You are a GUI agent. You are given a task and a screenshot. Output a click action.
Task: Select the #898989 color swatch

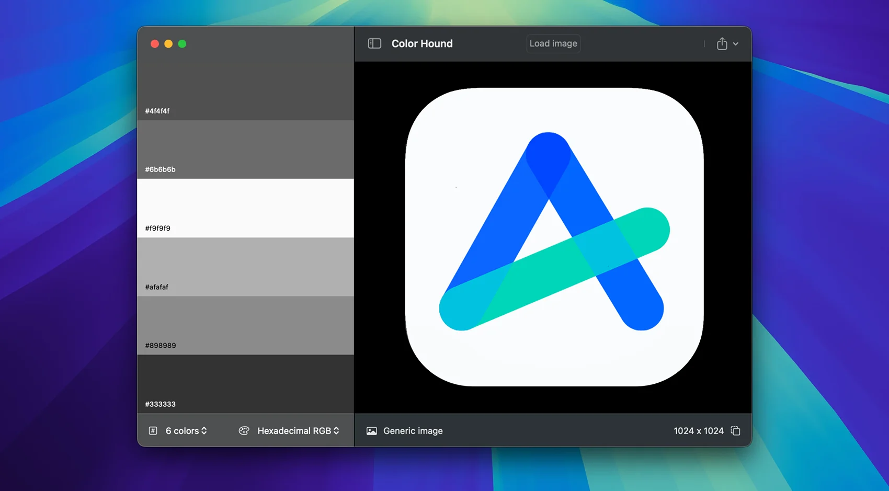point(245,325)
